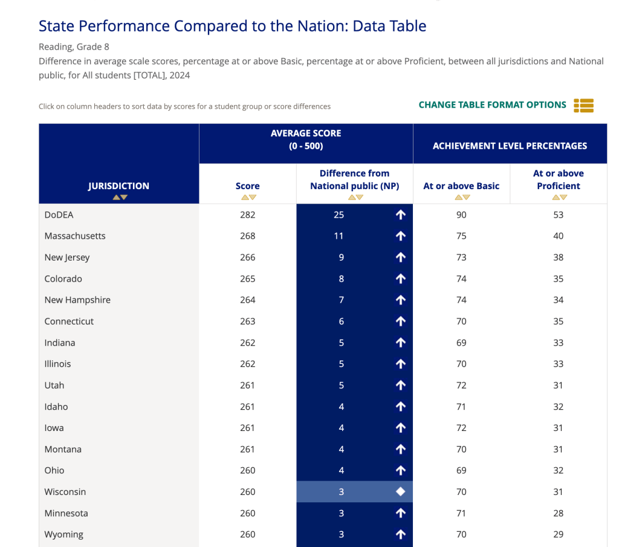Click the Massachusetts jurisdiction name
The height and width of the screenshot is (547, 619).
75,236
